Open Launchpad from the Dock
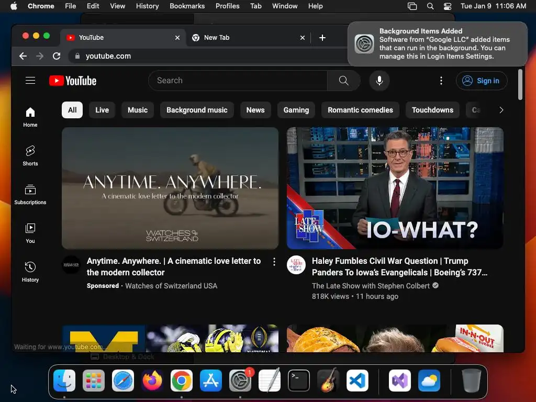Screen dimensions: 536x402 [94, 381]
